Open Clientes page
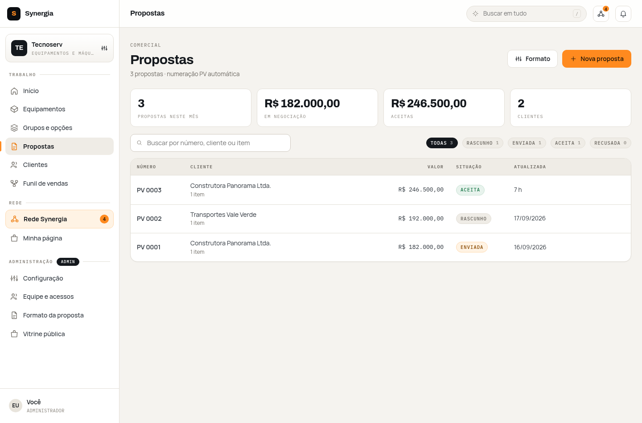Image resolution: width=642 pixels, height=423 pixels. (x=59, y=165)
